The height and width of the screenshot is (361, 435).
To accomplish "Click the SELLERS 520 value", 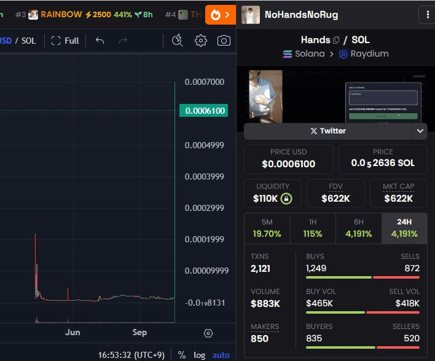I will point(412,338).
